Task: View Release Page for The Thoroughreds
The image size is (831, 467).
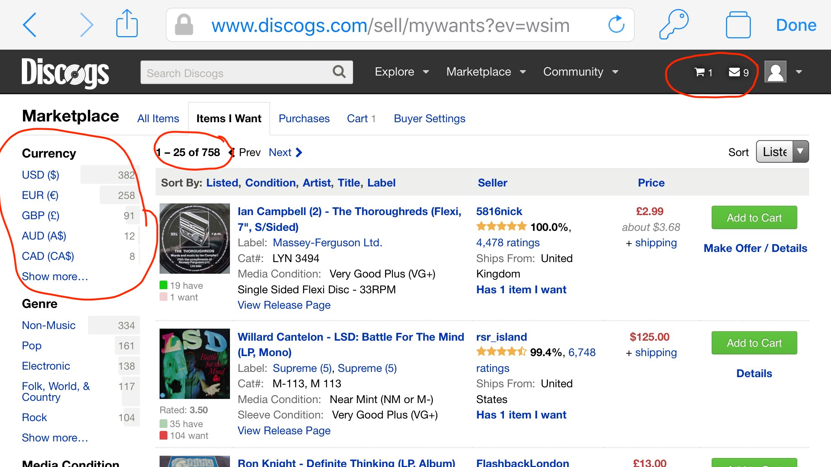Action: pyautogui.click(x=284, y=305)
